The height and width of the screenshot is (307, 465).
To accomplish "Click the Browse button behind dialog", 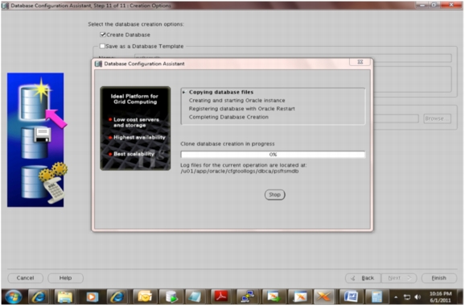I will (x=437, y=118).
